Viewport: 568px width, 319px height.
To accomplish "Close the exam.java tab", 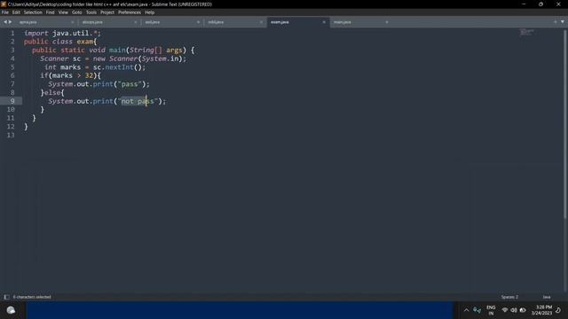I will point(324,22).
